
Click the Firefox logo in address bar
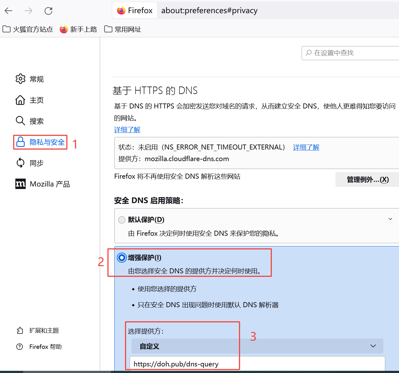121,11
